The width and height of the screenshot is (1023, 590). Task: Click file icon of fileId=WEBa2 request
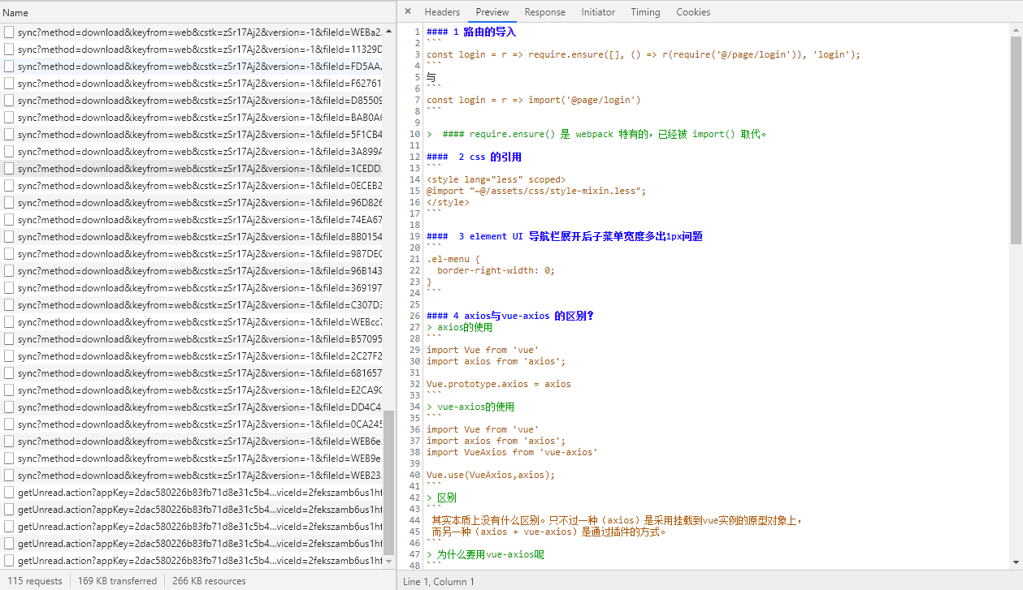tap(9, 32)
